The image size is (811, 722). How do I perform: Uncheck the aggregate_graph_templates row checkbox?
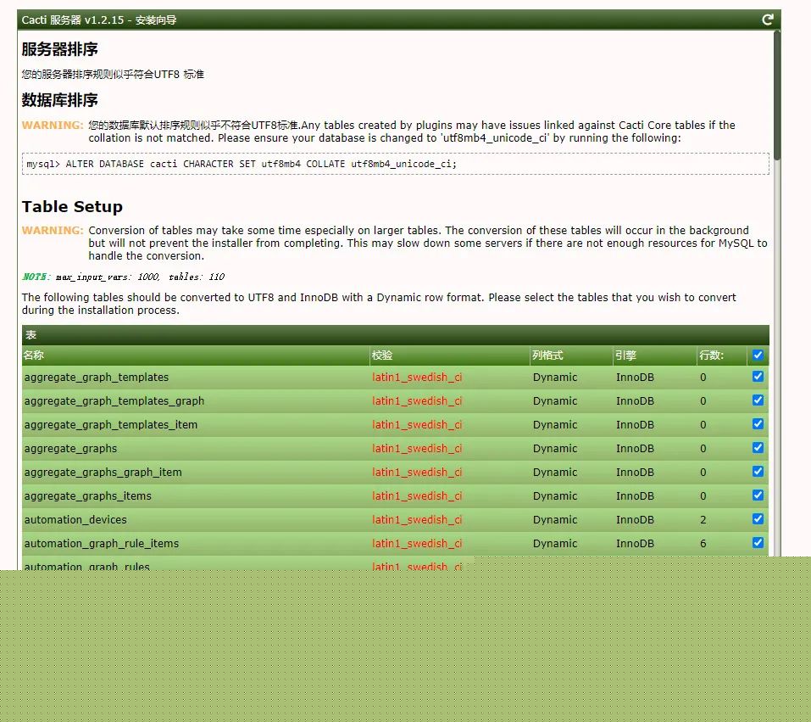click(758, 377)
